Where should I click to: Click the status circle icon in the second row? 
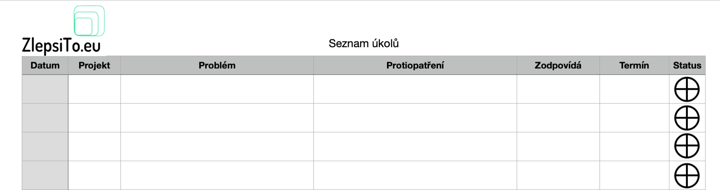coord(687,118)
